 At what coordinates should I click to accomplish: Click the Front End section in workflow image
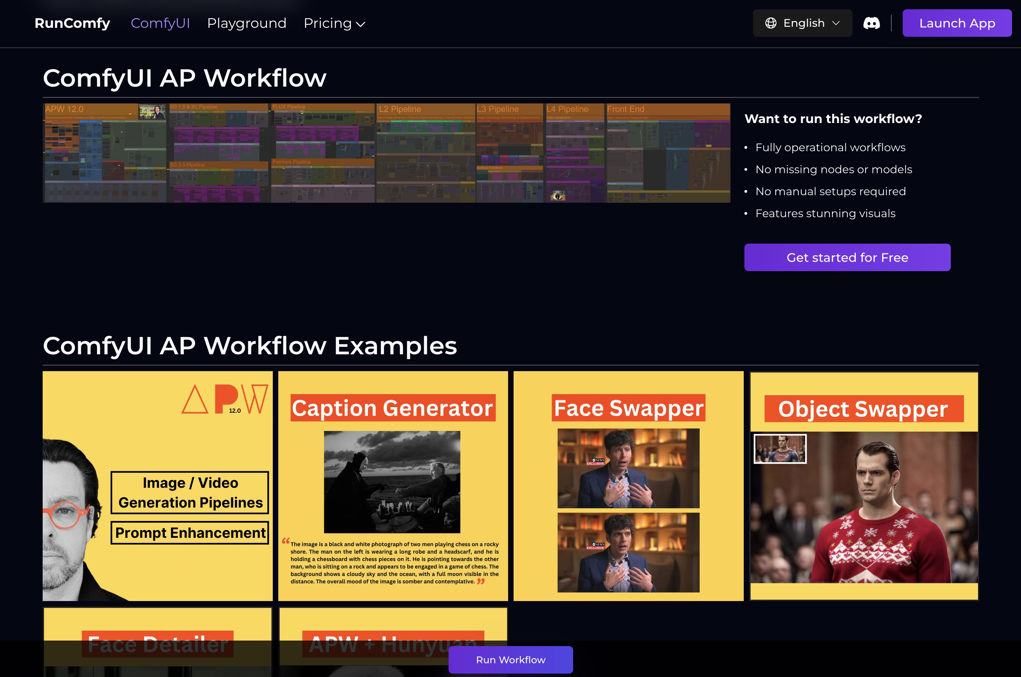pos(668,153)
